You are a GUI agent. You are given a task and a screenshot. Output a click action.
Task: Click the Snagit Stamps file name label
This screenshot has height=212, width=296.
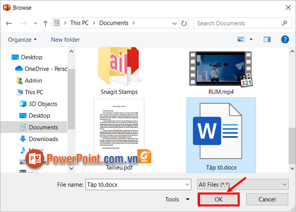pyautogui.click(x=119, y=92)
